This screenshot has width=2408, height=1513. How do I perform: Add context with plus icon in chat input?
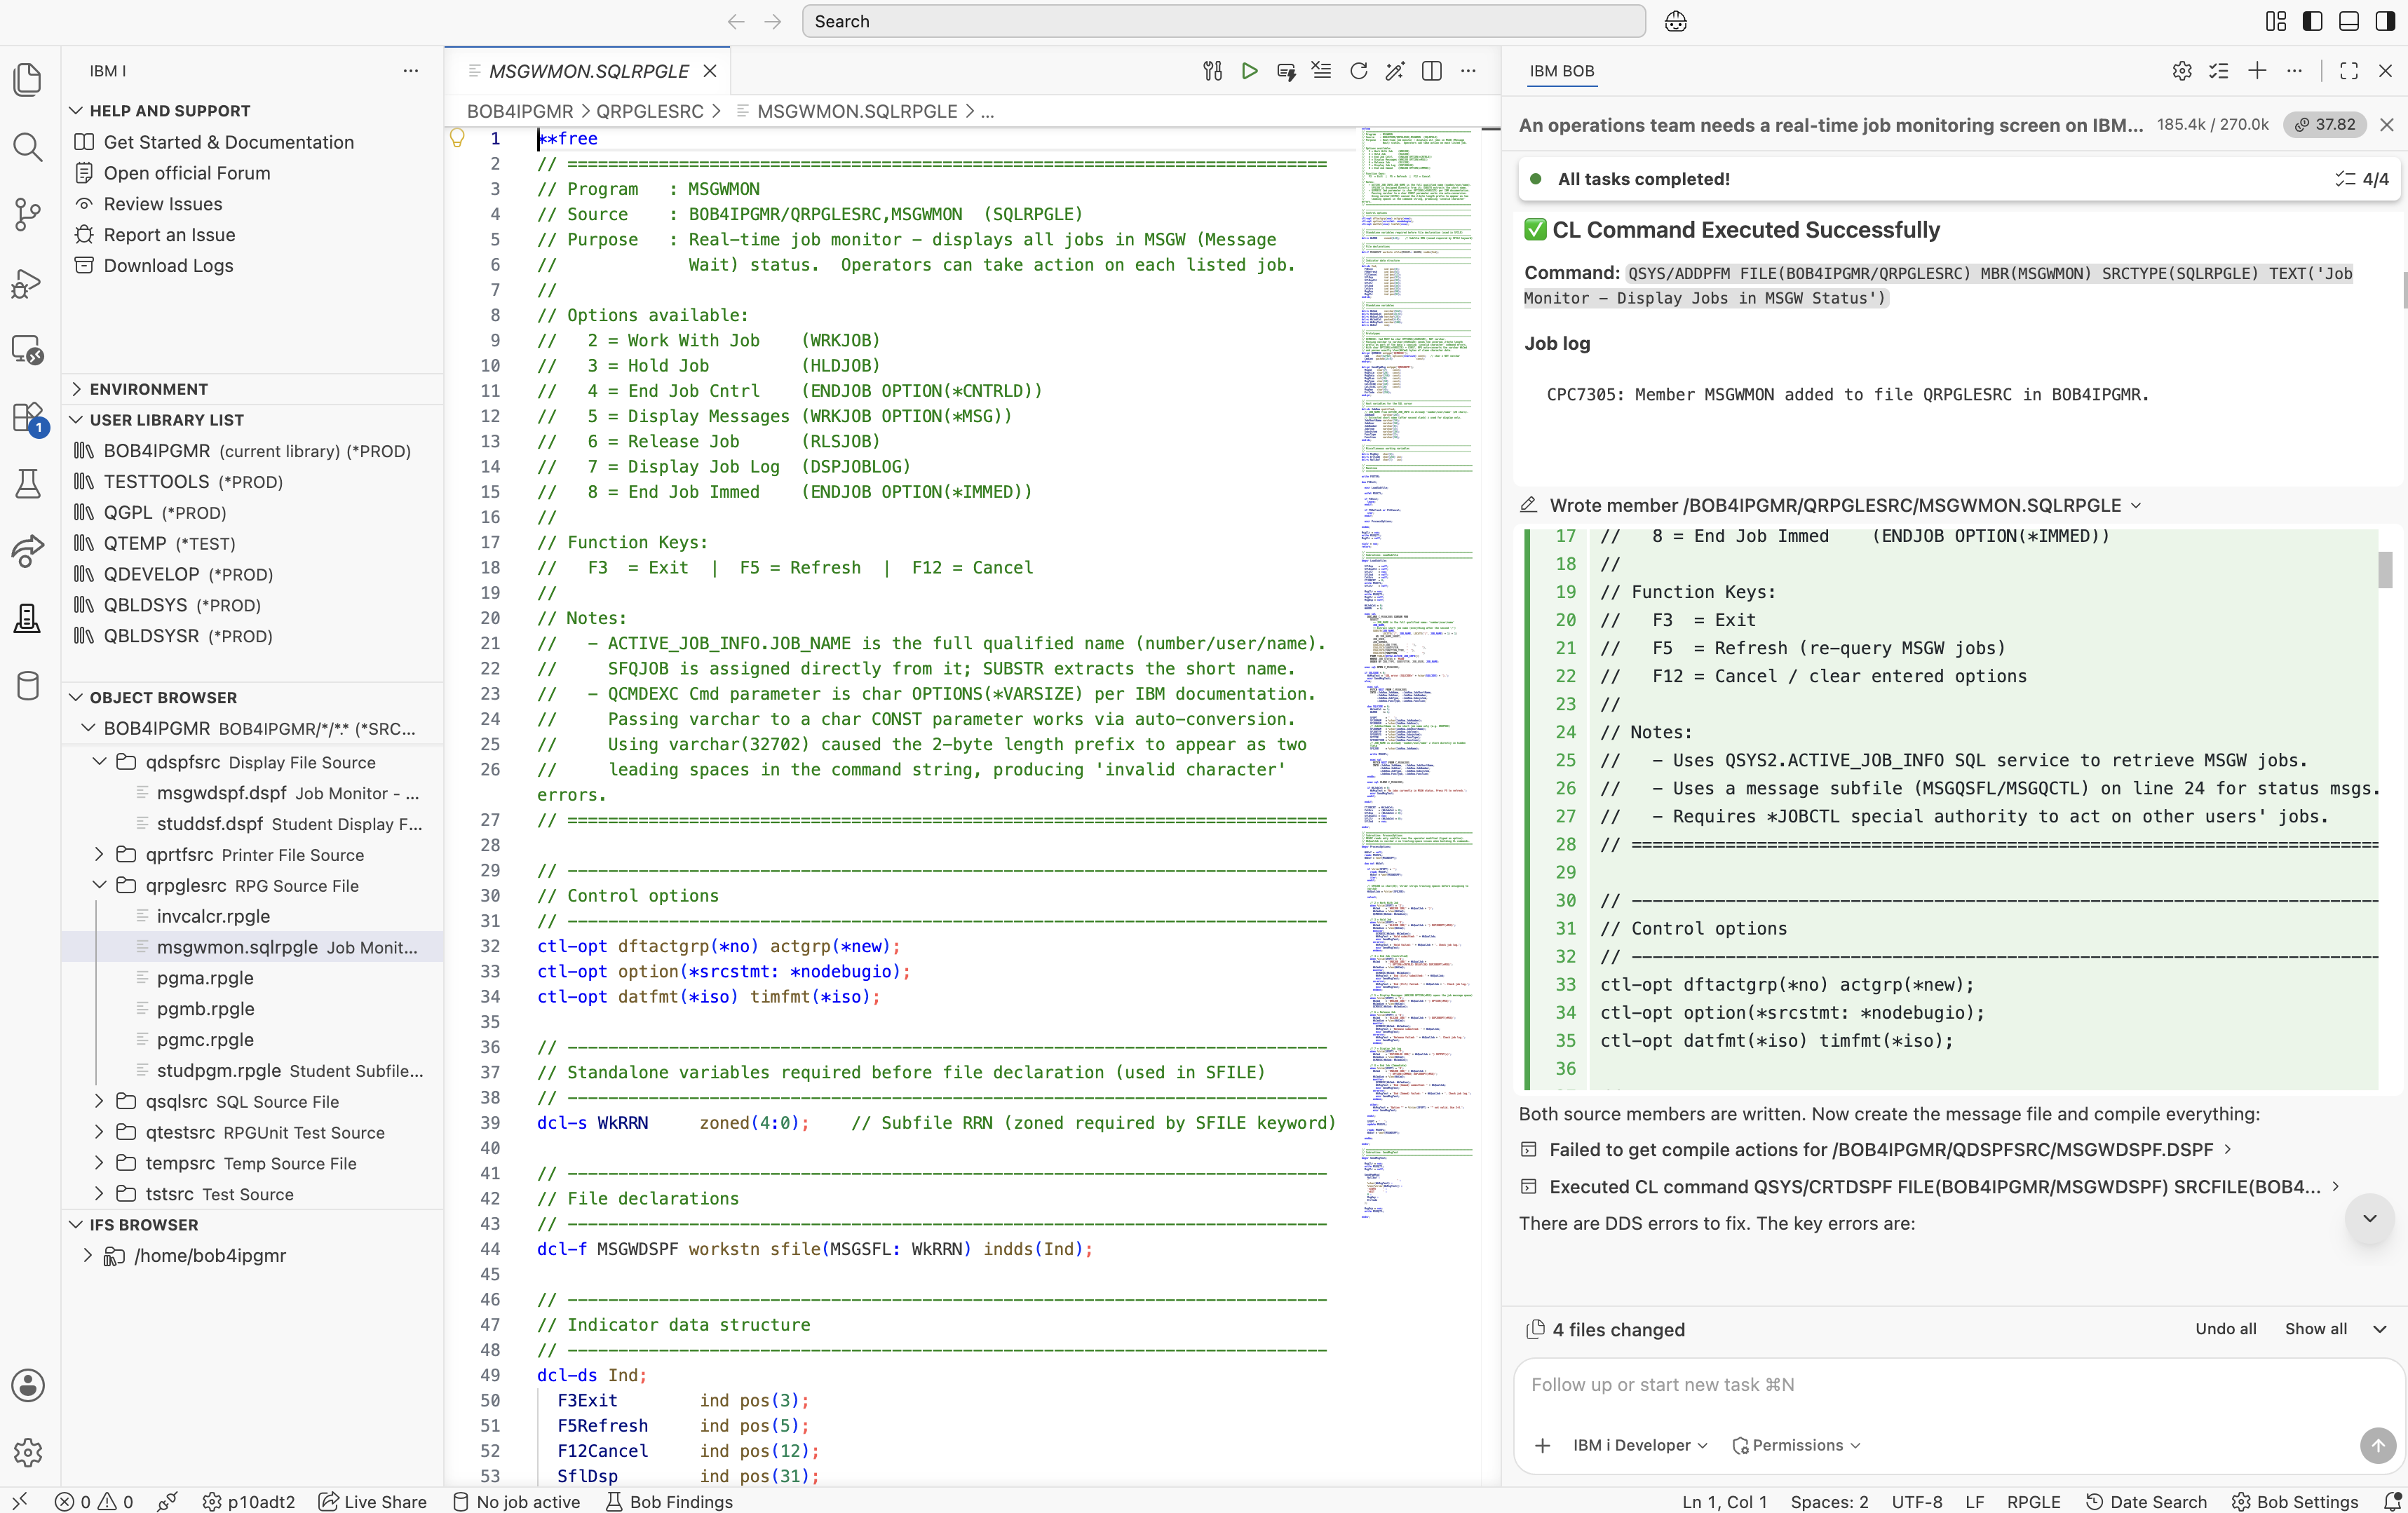pos(1542,1445)
